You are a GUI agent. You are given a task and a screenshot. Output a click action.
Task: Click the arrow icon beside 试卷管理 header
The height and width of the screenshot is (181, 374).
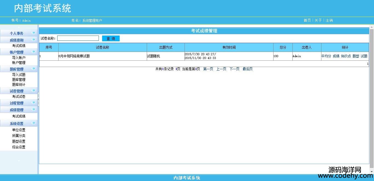[33, 90]
